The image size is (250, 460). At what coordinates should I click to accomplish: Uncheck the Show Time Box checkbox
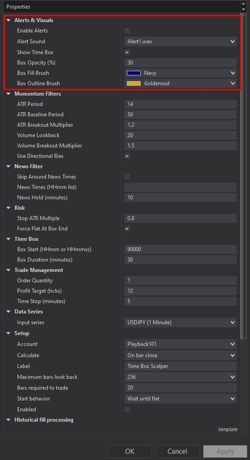(x=127, y=52)
